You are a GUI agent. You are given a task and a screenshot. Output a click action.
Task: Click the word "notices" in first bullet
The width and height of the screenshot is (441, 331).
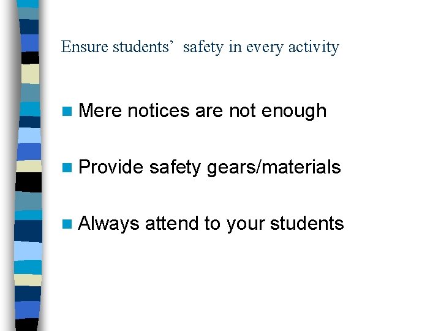159,111
